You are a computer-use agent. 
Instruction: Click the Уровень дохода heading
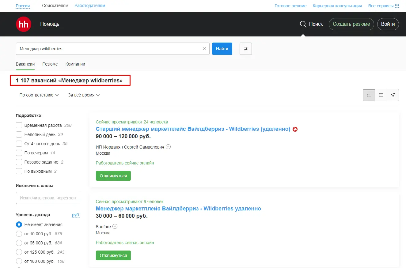tap(33, 215)
